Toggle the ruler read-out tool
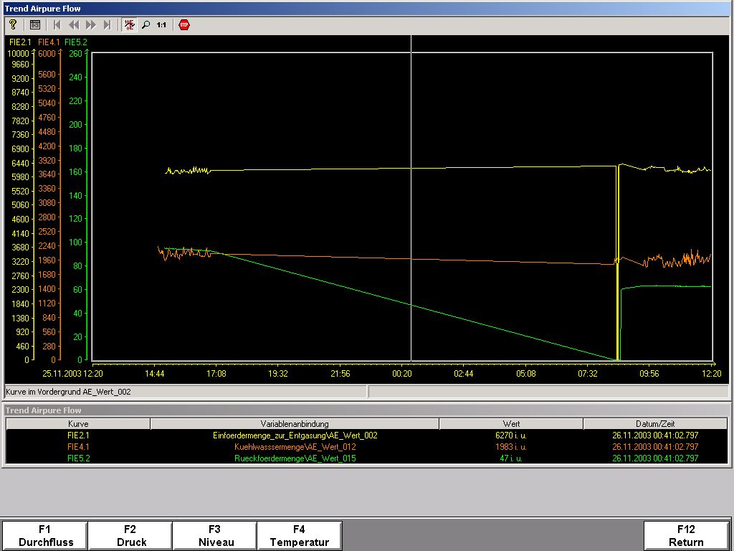The image size is (734, 551). click(130, 24)
